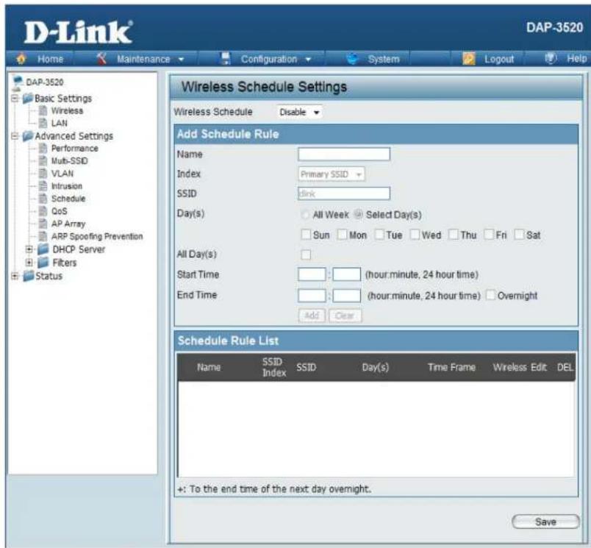Viewport: 591px width, 548px height.
Task: Click the AP Array page icon
Action: 43,224
